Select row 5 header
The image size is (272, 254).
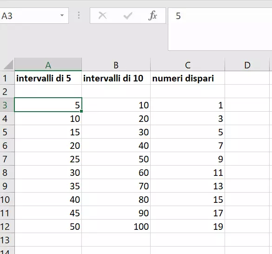pos(7,132)
